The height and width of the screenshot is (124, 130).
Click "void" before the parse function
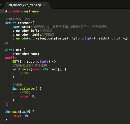point(16,69)
